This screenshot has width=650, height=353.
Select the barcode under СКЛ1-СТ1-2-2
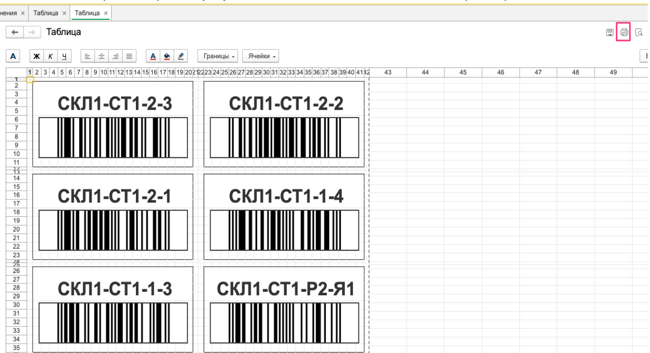pyautogui.click(x=285, y=138)
